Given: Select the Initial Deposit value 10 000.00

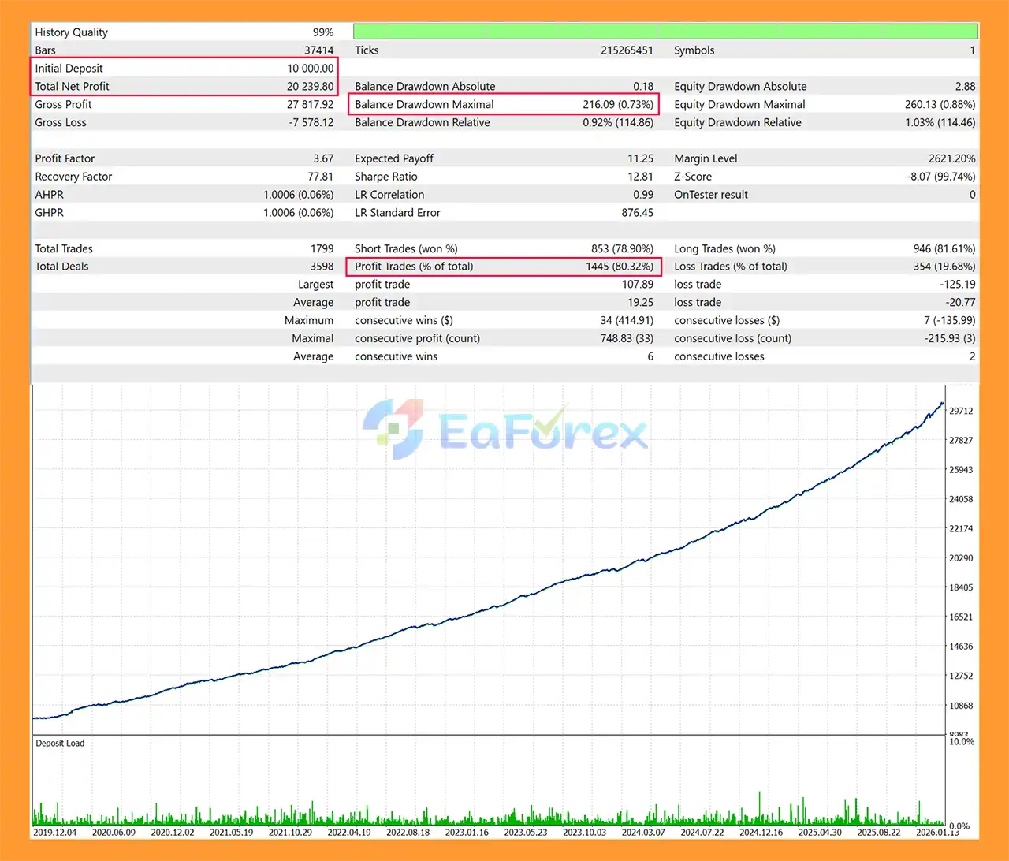Looking at the screenshot, I should 310,69.
